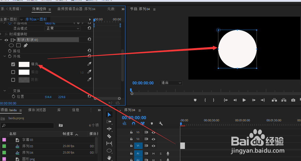Select the Slip tool
Image resolution: width=301 pixels, height=161 pixels.
tap(109, 143)
